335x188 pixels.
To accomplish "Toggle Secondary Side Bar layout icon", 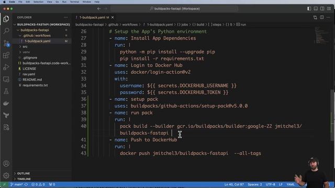I will point(322,8).
